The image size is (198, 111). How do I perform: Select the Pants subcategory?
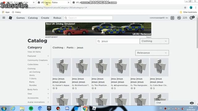pyautogui.click(x=32, y=82)
